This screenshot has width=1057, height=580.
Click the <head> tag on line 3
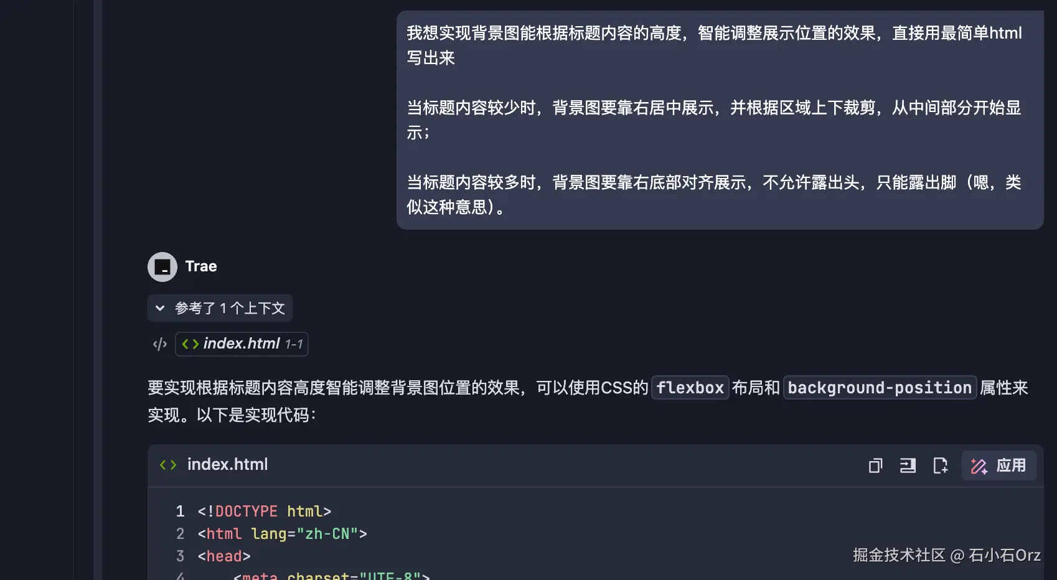click(224, 556)
